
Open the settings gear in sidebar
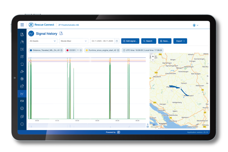click(x=22, y=108)
